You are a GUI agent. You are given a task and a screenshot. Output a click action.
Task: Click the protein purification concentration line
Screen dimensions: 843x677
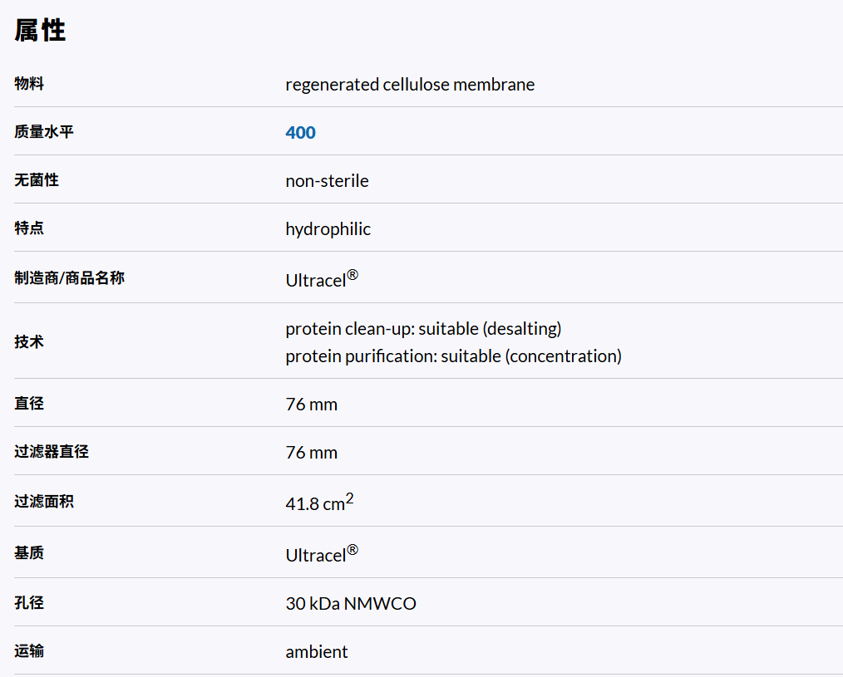click(x=453, y=356)
